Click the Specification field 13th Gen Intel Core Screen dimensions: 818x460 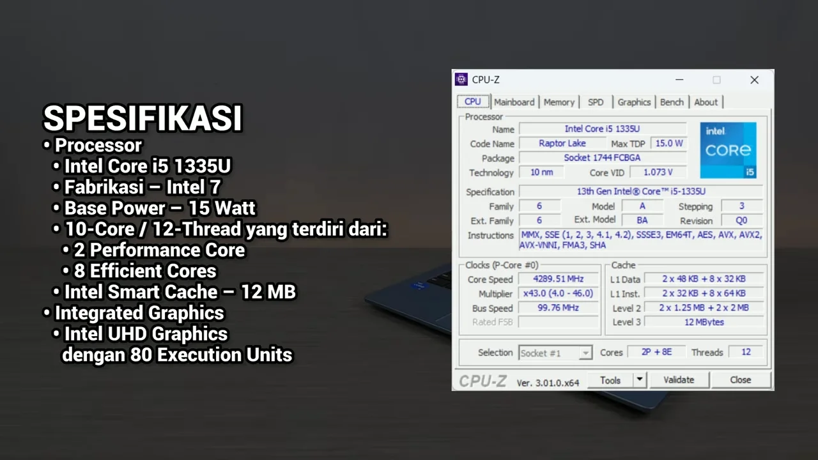[x=641, y=192]
